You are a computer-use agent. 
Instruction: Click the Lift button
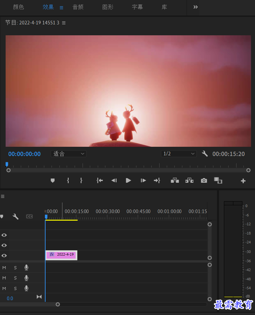[x=175, y=180]
